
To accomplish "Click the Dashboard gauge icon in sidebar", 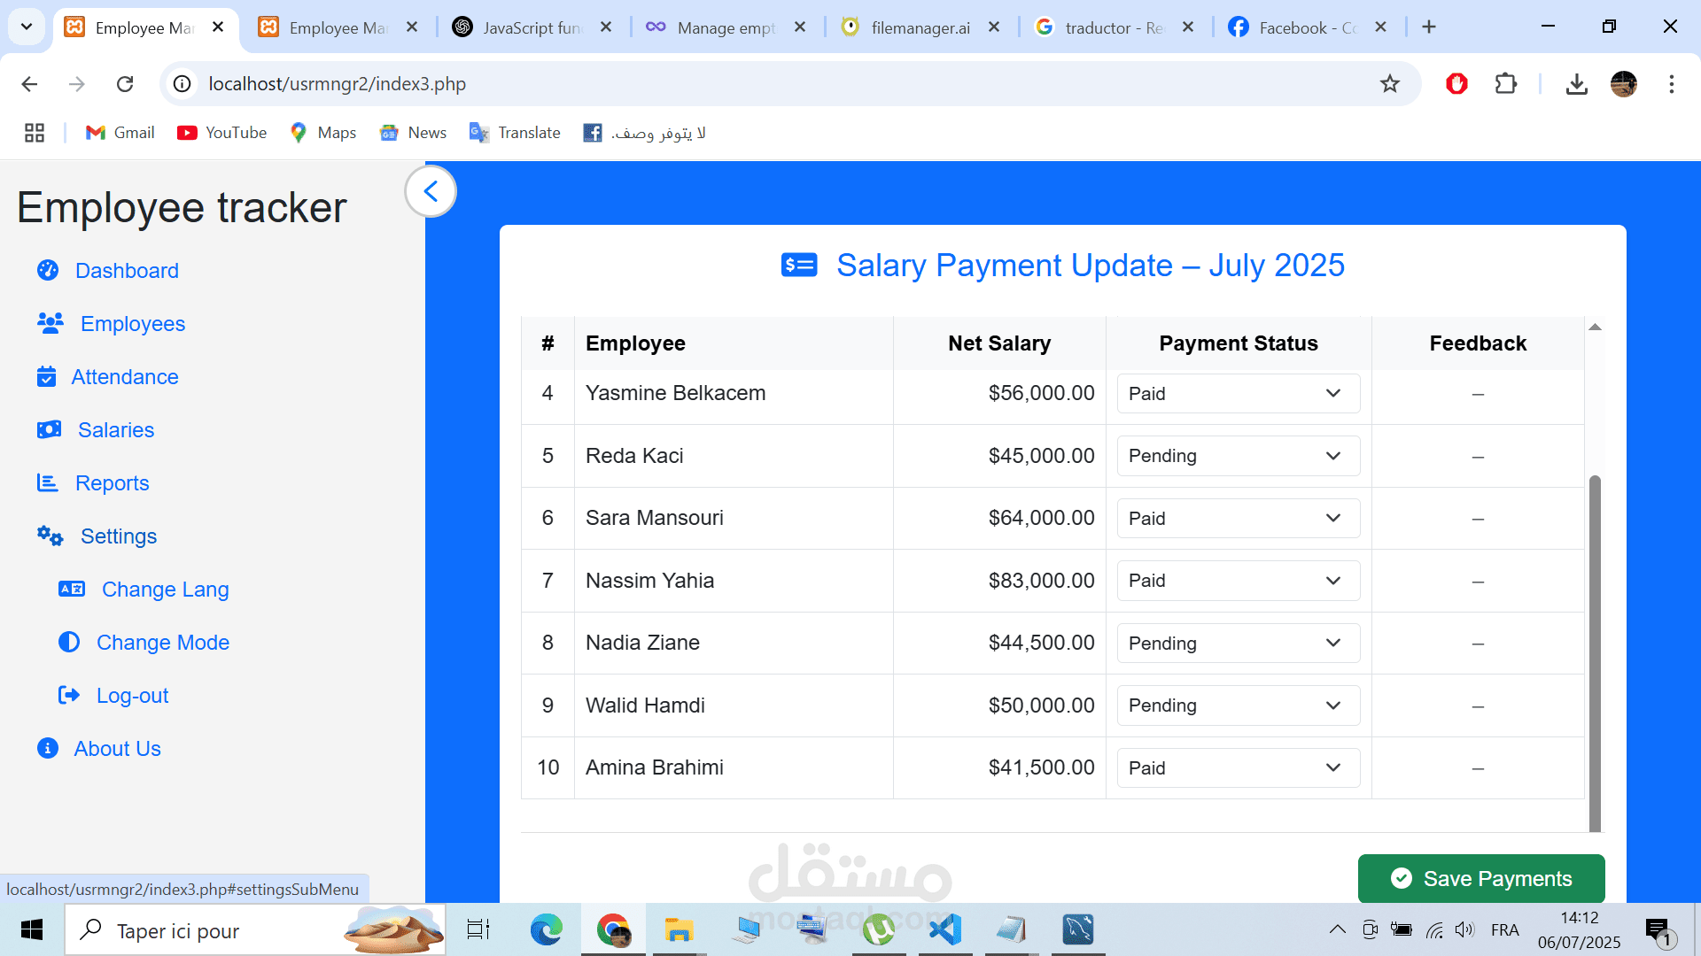I will (48, 270).
